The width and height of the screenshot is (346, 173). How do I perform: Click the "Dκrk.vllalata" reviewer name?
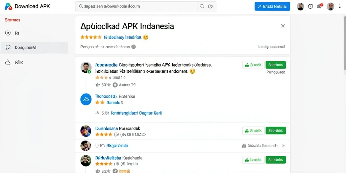[x=108, y=158]
